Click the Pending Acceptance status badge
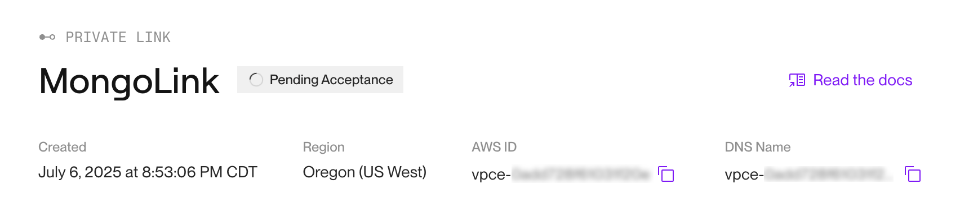Viewport: 960px width, 211px height. (x=320, y=80)
